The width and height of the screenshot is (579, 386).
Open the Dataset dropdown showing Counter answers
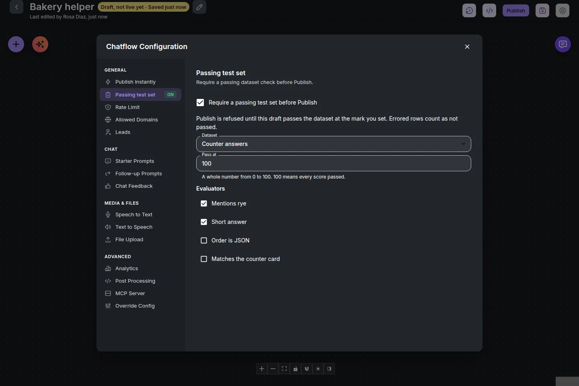(x=334, y=144)
